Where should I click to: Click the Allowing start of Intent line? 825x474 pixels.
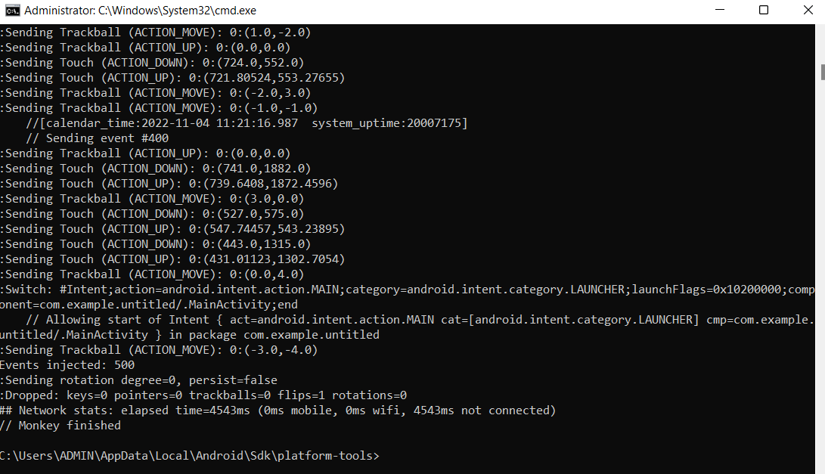[340, 319]
